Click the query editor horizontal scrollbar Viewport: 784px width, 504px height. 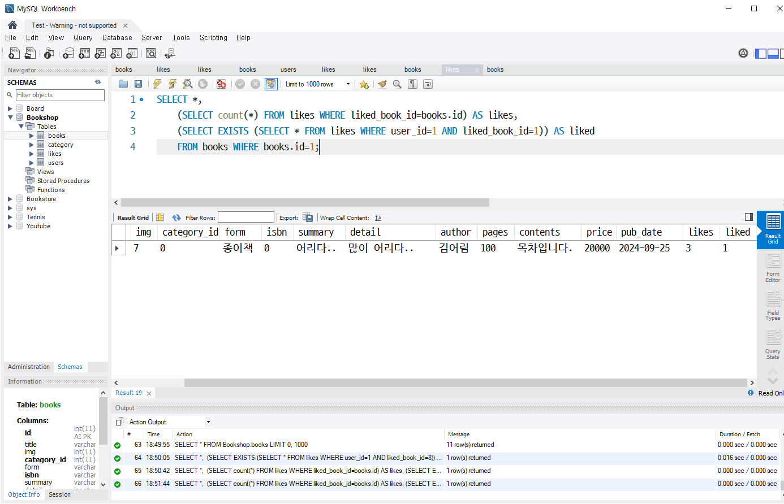click(305, 202)
